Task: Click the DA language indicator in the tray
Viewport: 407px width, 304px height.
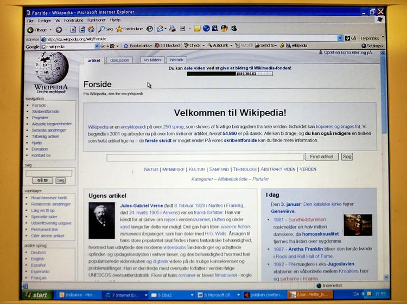Action: 356,294
